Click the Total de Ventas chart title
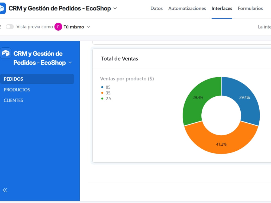The height and width of the screenshot is (203, 271). point(120,59)
